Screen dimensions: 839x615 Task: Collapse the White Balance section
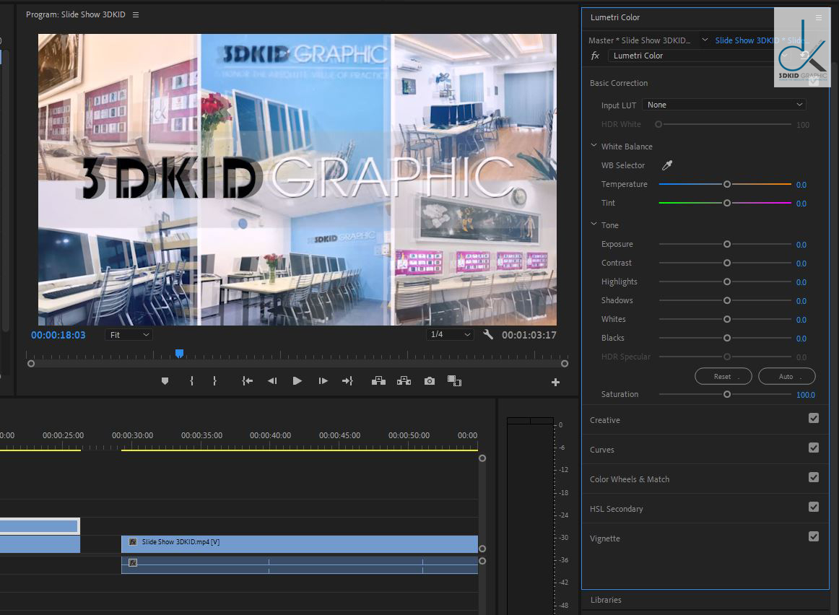(594, 146)
